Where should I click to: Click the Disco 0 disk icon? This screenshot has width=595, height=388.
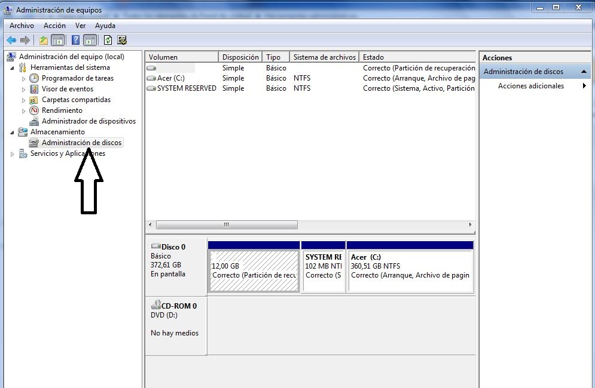pos(156,247)
